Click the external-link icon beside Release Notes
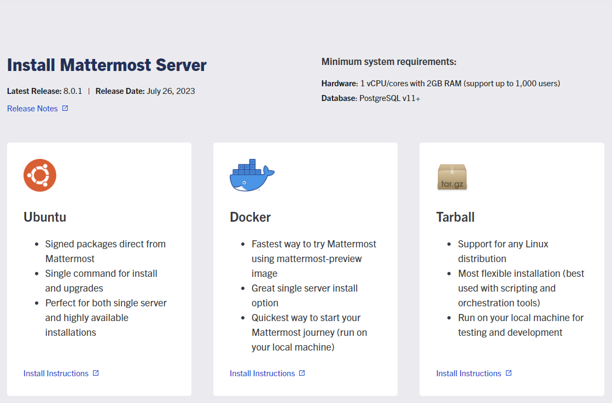Image resolution: width=612 pixels, height=403 pixels. coord(65,108)
